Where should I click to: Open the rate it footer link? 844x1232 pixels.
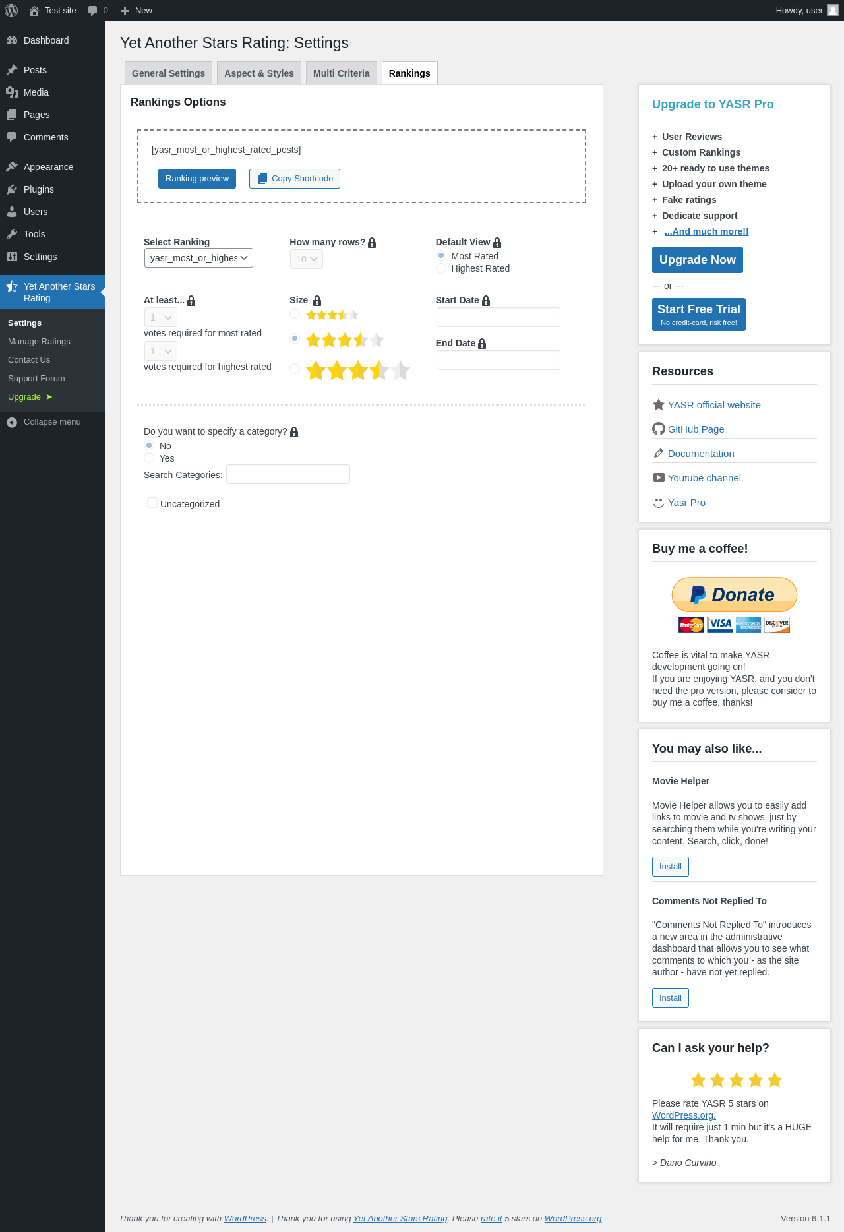491,1219
